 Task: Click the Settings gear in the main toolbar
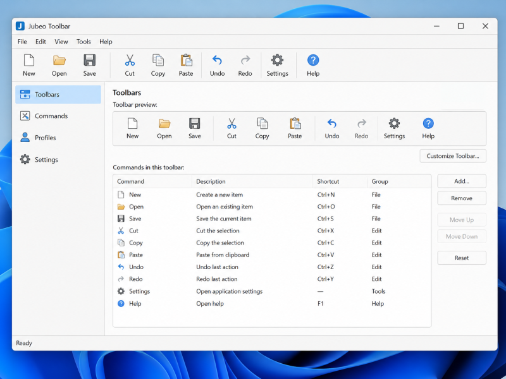click(x=277, y=60)
